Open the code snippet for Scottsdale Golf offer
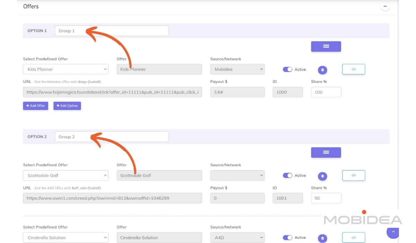Image resolution: width=416 pixels, height=243 pixels. click(x=354, y=175)
